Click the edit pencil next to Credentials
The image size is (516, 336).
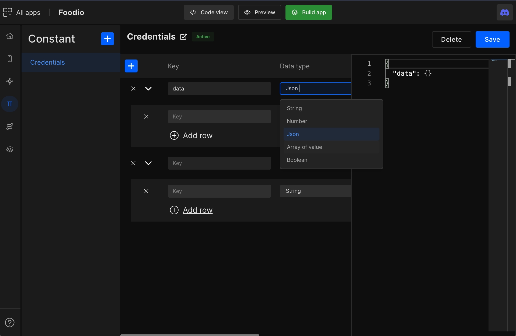183,37
